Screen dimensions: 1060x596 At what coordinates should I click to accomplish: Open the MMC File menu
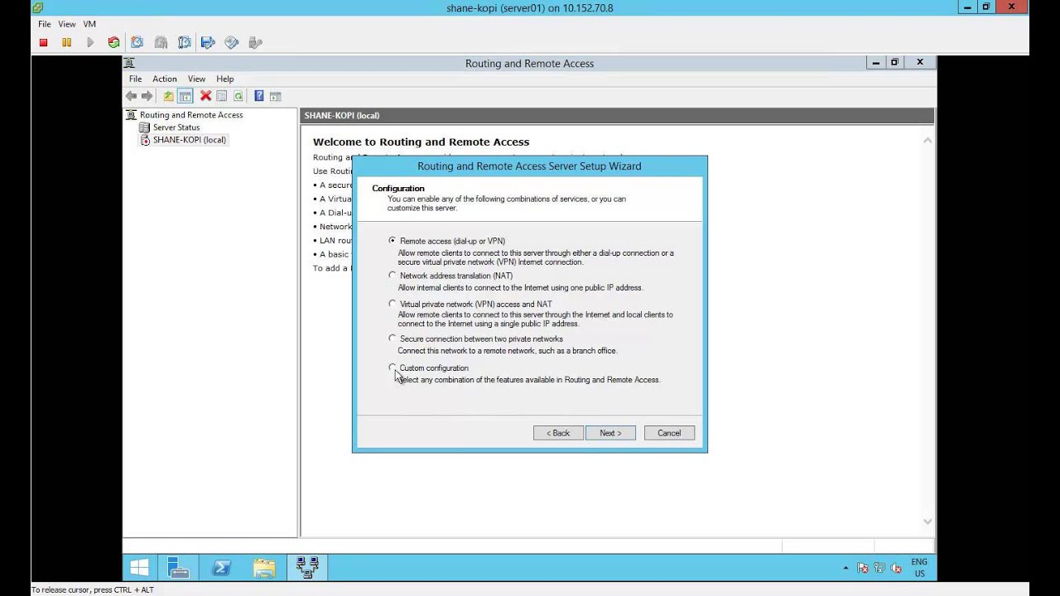(x=136, y=79)
